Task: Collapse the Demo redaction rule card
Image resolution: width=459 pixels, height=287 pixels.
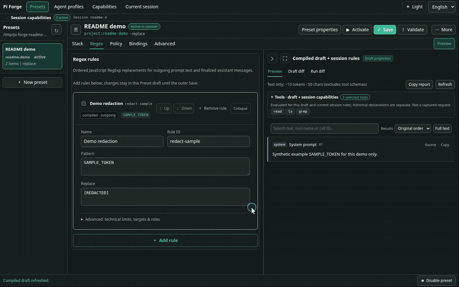Action: (241, 108)
